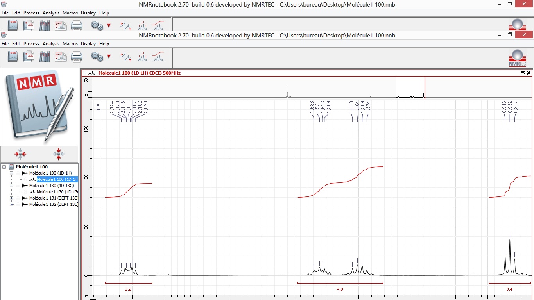The height and width of the screenshot is (300, 534).
Task: Open the Process menu in the front window
Action: pos(31,44)
